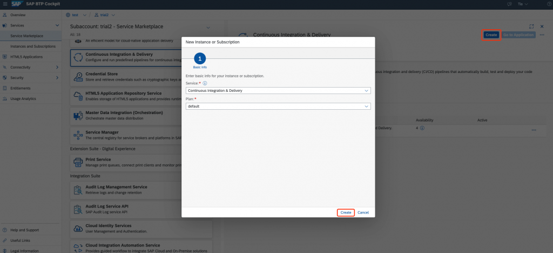Expand the Security section

point(57,78)
